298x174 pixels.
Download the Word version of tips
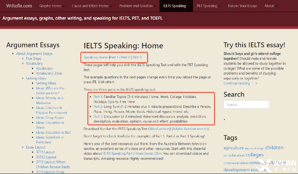coord(160,129)
